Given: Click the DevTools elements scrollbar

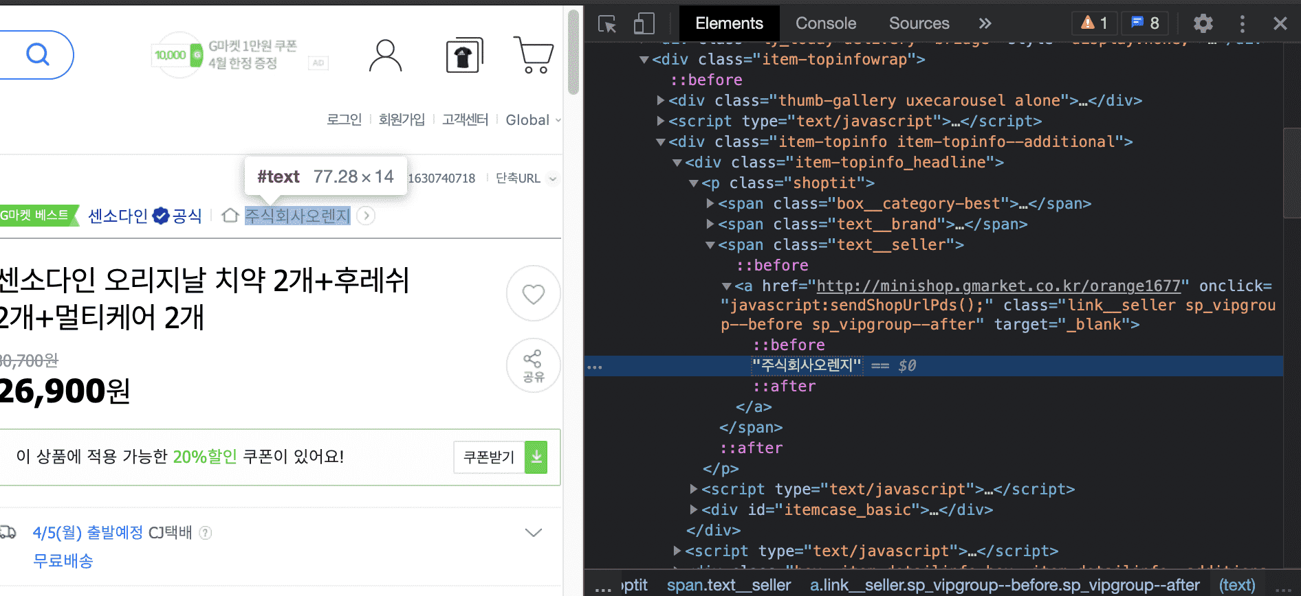Looking at the screenshot, I should (x=1291, y=173).
